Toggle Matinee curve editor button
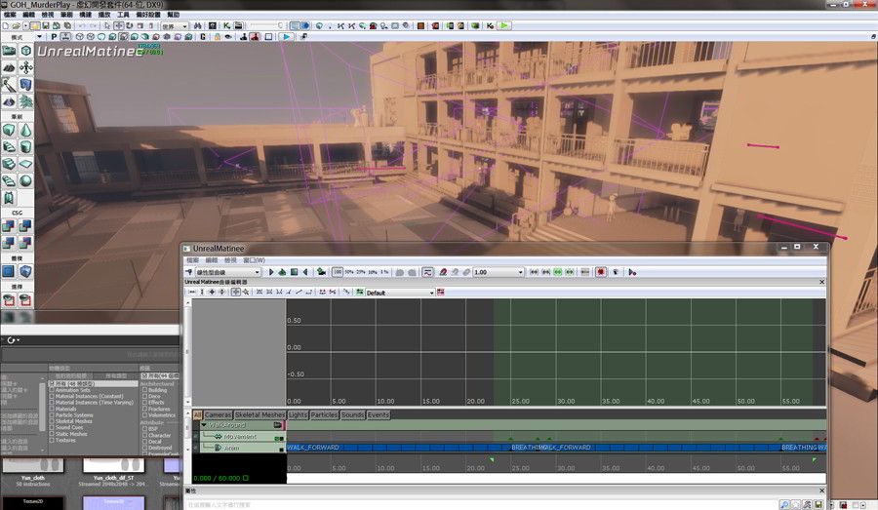The width and height of the screenshot is (878, 510). 427,272
